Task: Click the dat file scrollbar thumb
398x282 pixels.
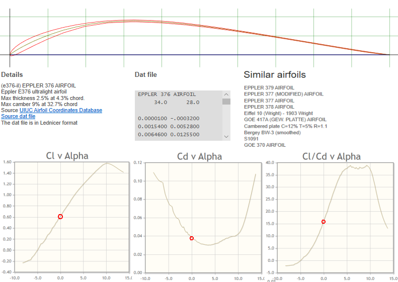Action: click(x=226, y=102)
